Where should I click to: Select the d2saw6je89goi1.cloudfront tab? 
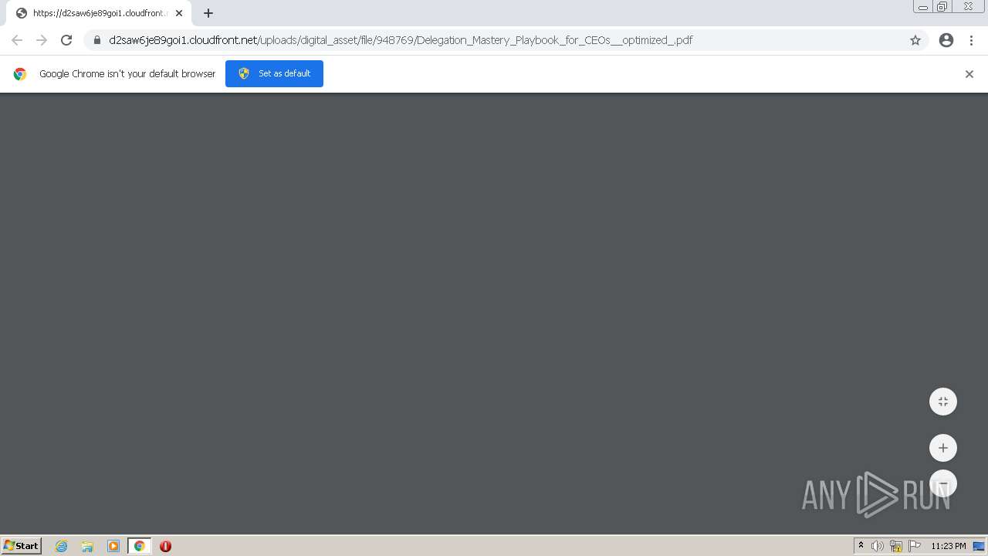(99, 13)
